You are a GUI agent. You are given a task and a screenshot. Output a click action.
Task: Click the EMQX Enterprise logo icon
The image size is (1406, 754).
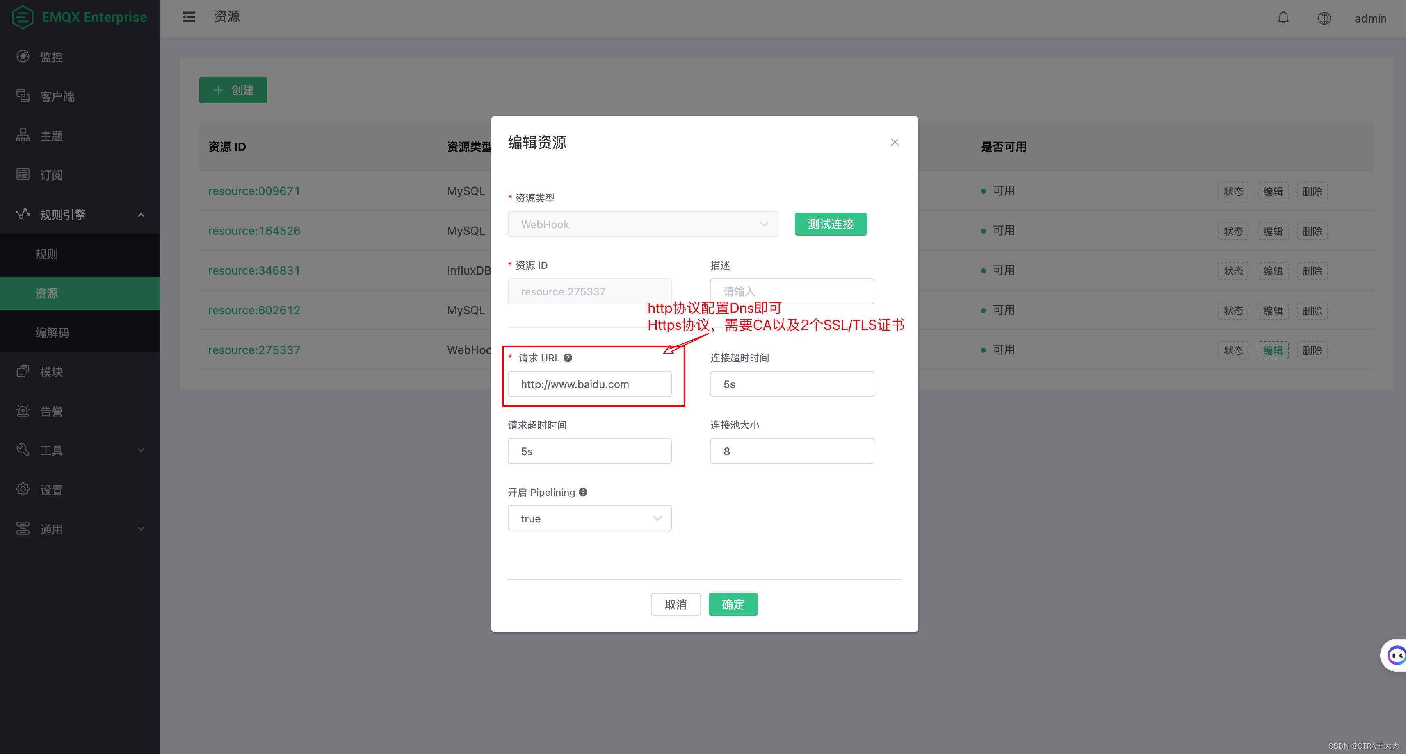[x=23, y=17]
